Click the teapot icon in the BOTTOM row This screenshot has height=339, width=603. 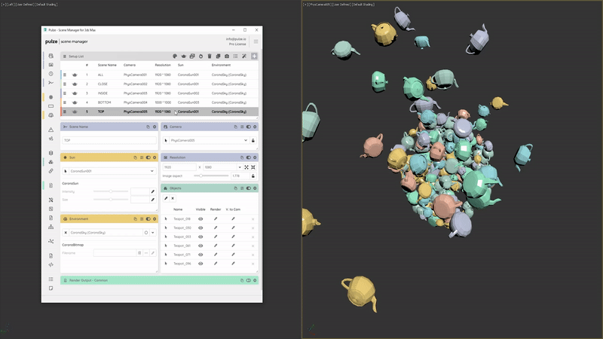75,102
